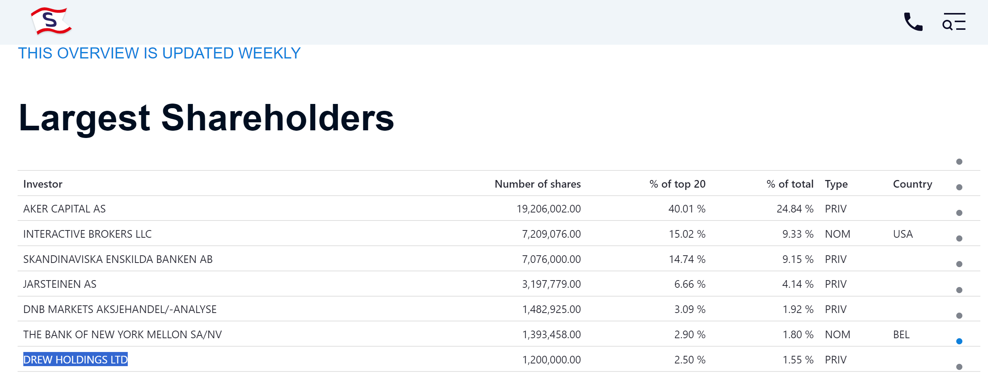Click the navigation dot beside the AKER CAPITAL row
This screenshot has height=373, width=988.
pos(959,213)
